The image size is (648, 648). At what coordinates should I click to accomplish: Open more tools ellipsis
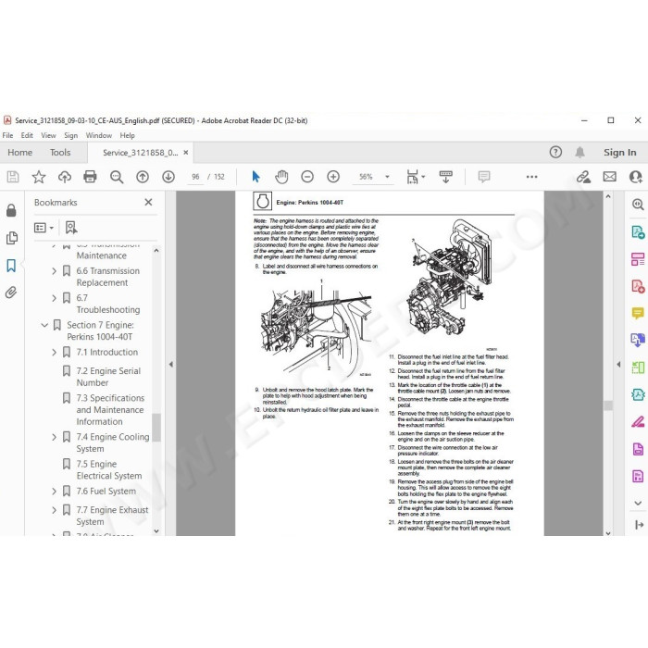pos(532,177)
